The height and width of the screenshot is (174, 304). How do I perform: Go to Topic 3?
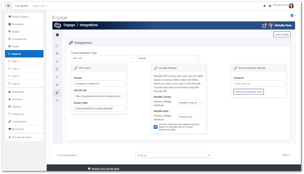pos(24,76)
